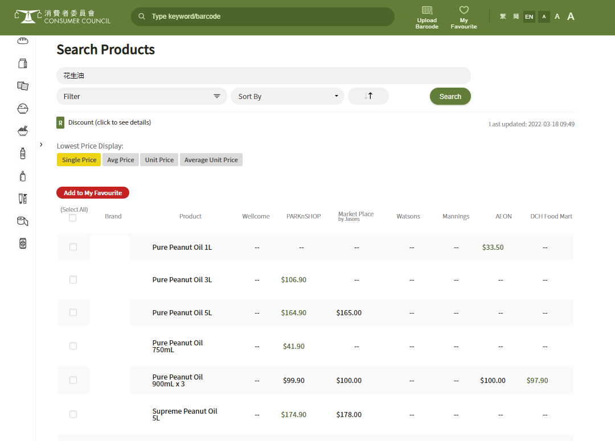Screen dimensions: 615x441
Task: Click the Wellcome column header
Action: [256, 216]
